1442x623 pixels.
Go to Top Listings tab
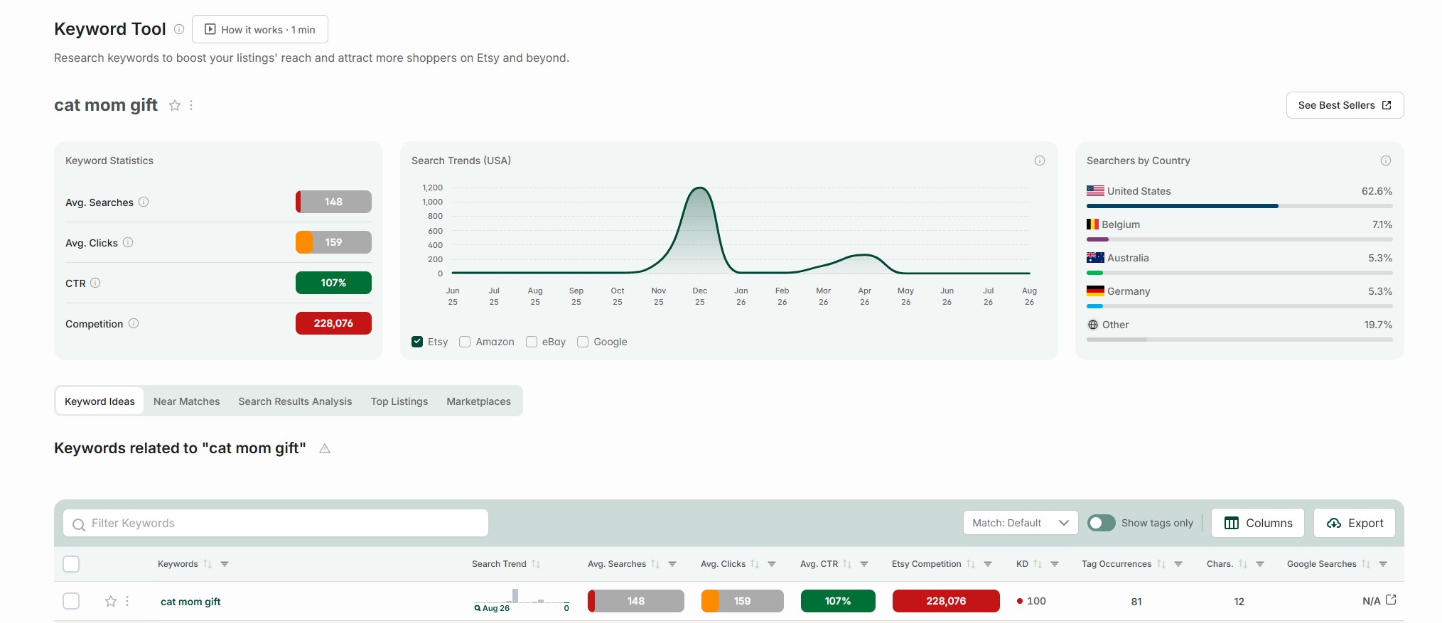pyautogui.click(x=399, y=401)
